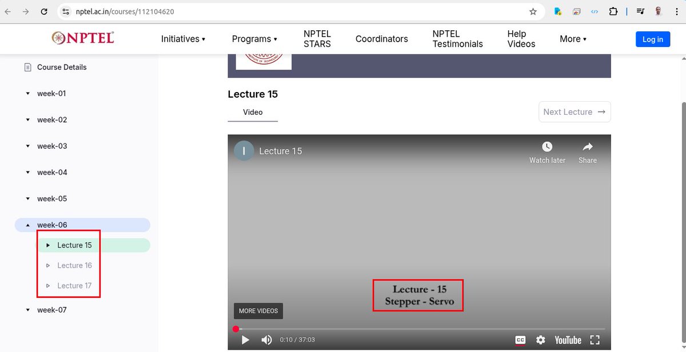Go back to the previous browser page
The width and height of the screenshot is (686, 352).
8,11
